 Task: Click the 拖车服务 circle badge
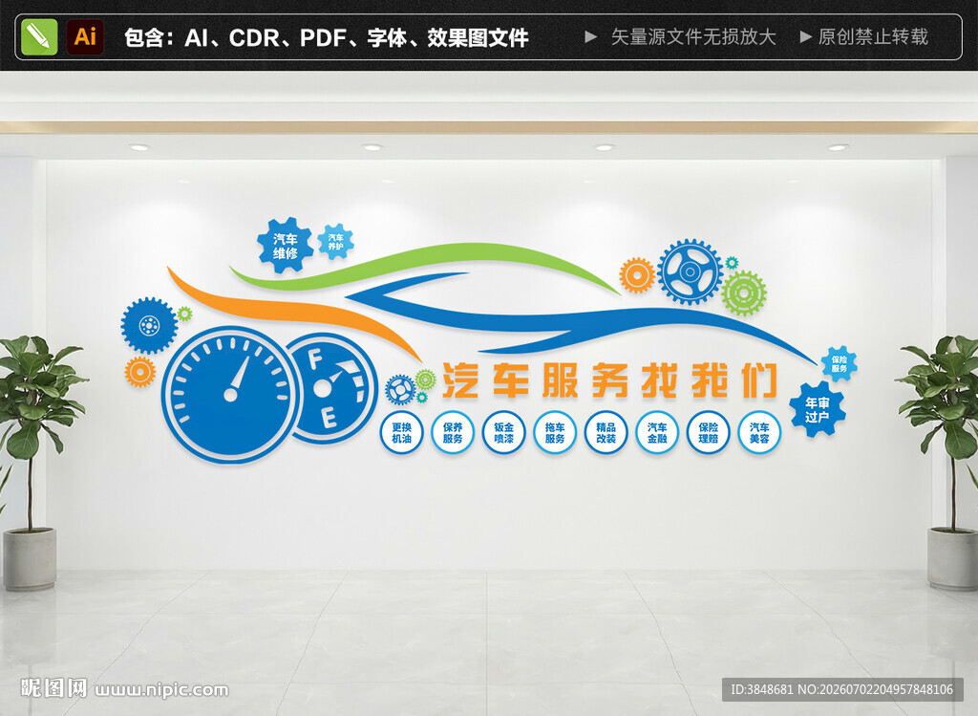click(x=555, y=433)
